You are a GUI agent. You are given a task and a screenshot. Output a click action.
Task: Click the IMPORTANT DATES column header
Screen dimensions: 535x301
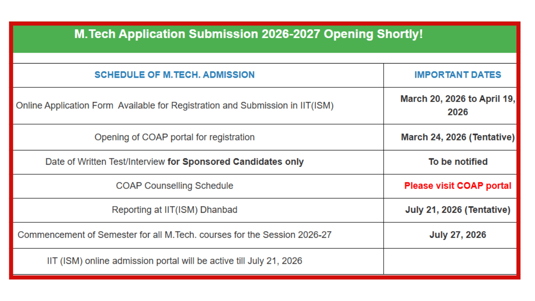click(x=458, y=75)
